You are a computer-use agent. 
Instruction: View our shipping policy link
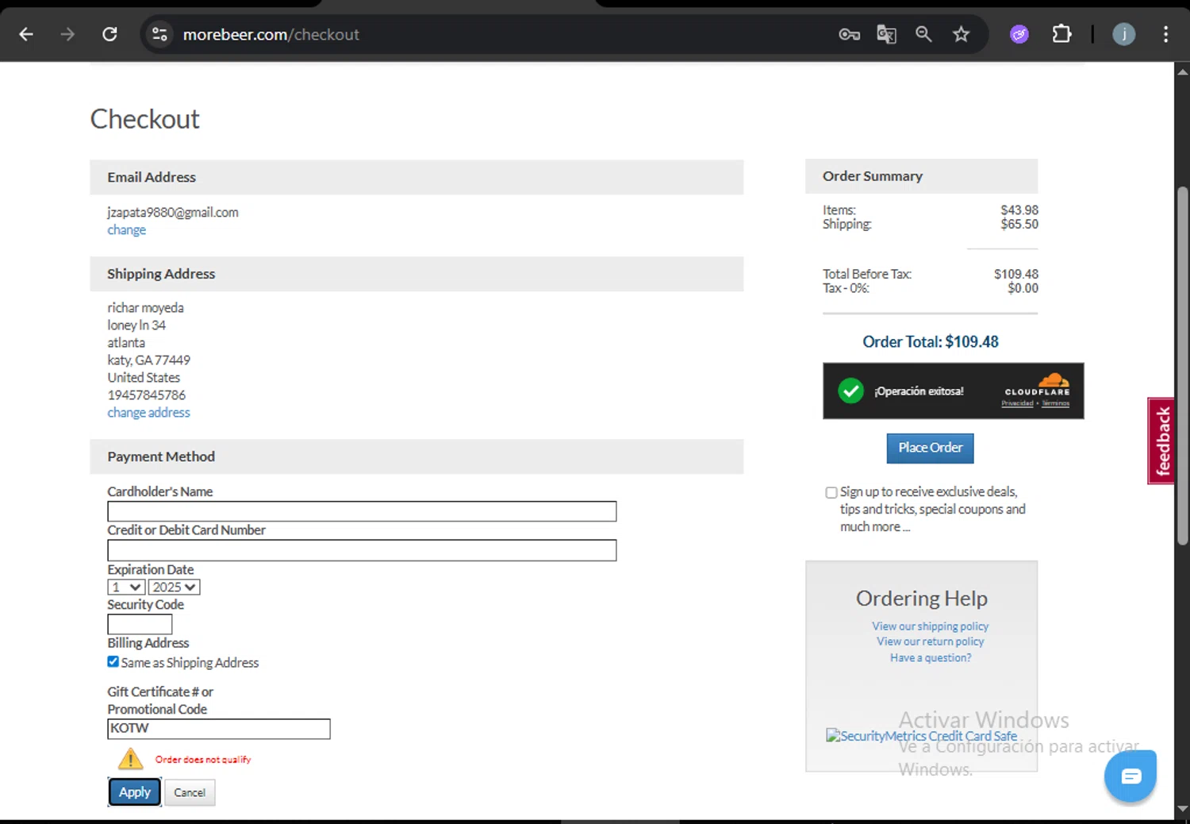(930, 626)
